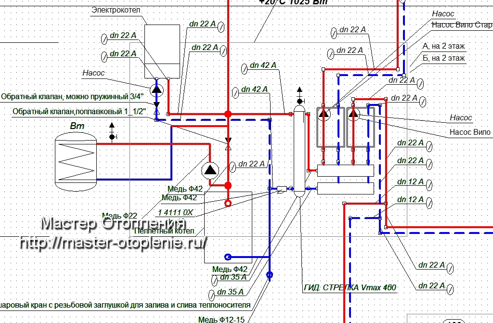
Task: Select the pump symbol beside the water heater tank
Action: coord(210,169)
